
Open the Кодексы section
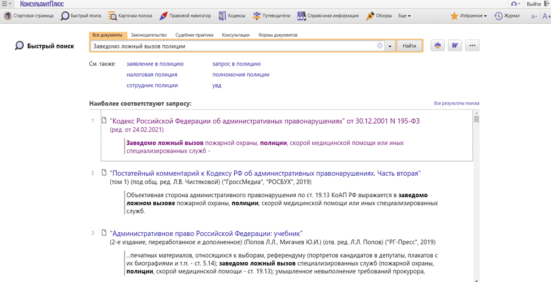point(231,16)
